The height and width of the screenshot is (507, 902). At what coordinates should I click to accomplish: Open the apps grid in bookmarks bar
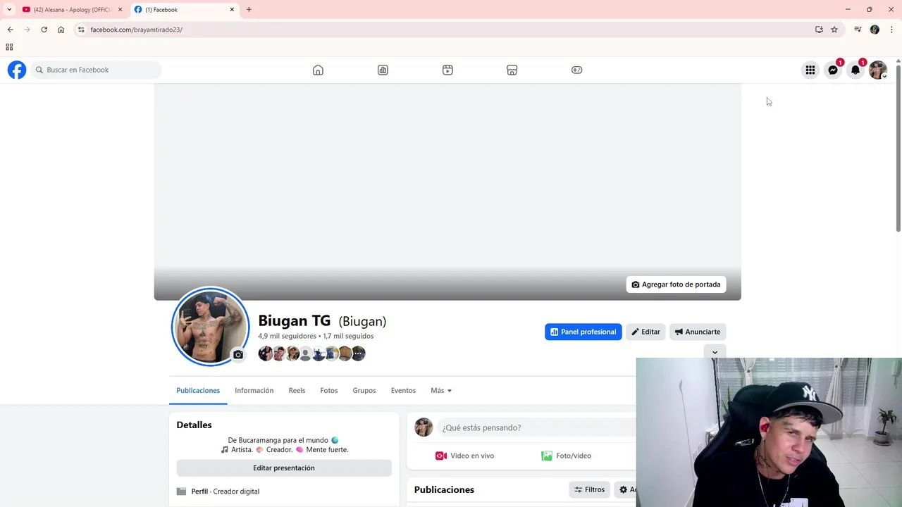pos(9,47)
